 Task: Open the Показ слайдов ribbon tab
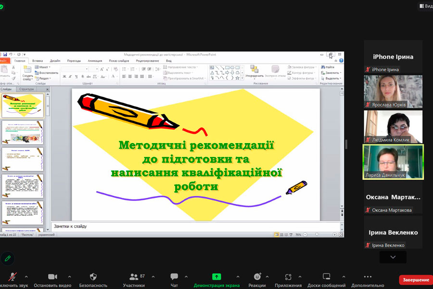119,61
